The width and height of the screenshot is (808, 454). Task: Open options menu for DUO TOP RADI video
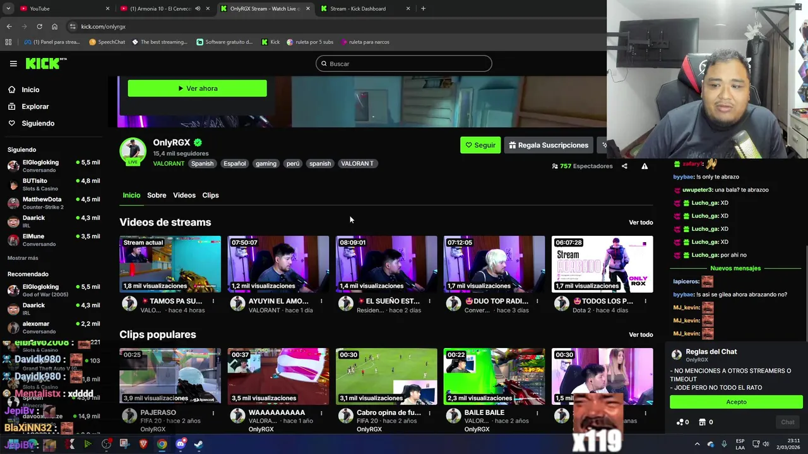tap(537, 301)
